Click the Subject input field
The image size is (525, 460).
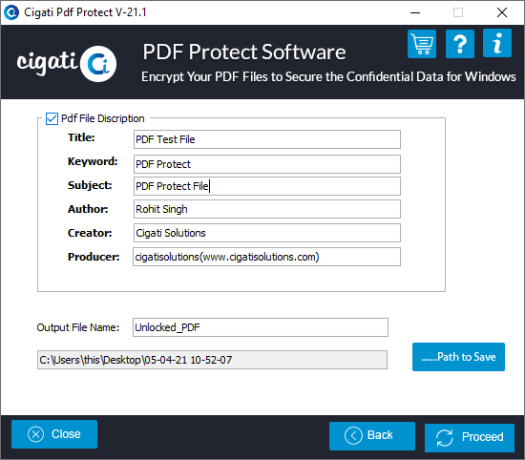pyautogui.click(x=267, y=186)
